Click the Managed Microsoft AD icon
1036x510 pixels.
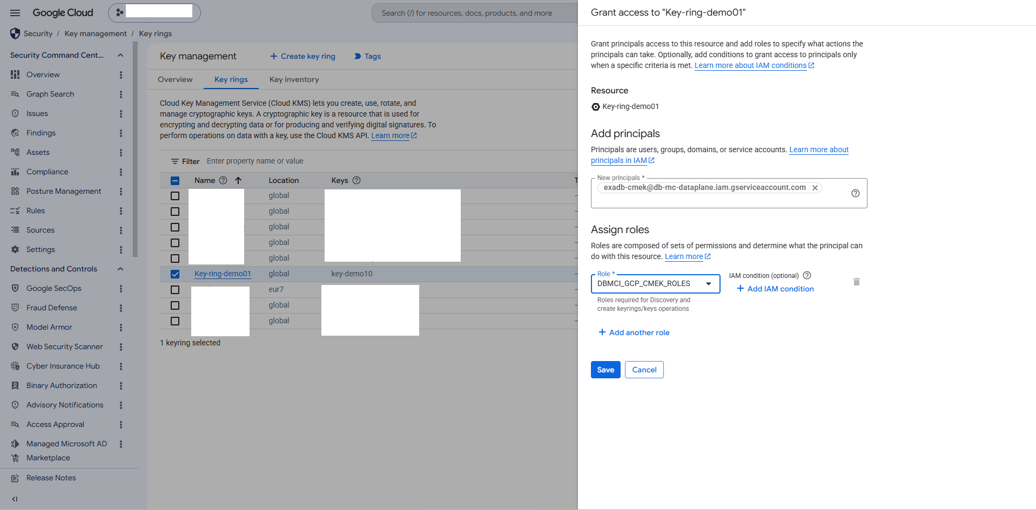click(15, 444)
